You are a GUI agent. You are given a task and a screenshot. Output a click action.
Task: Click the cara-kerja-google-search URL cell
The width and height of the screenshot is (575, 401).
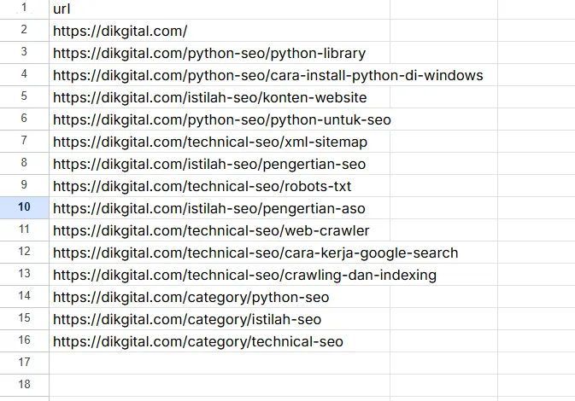click(x=255, y=253)
